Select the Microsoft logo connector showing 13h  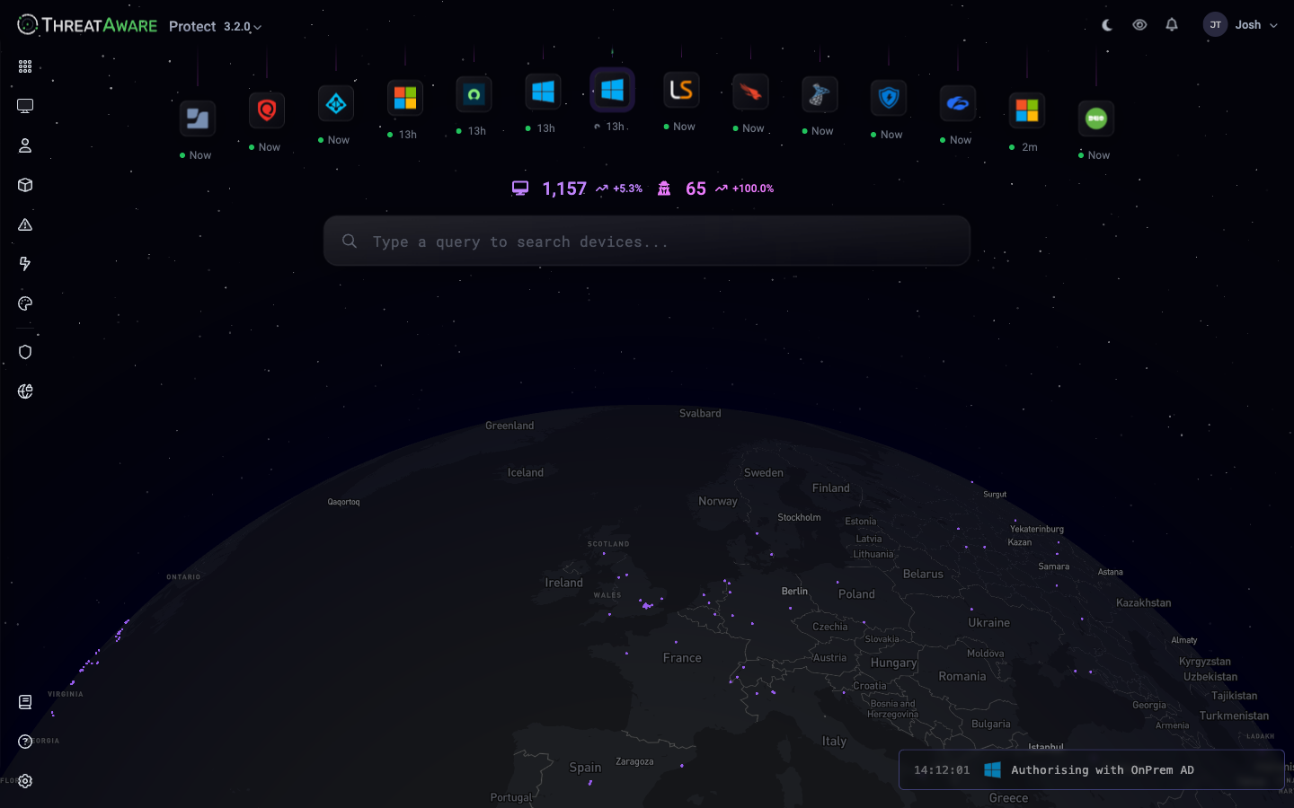tap(405, 98)
